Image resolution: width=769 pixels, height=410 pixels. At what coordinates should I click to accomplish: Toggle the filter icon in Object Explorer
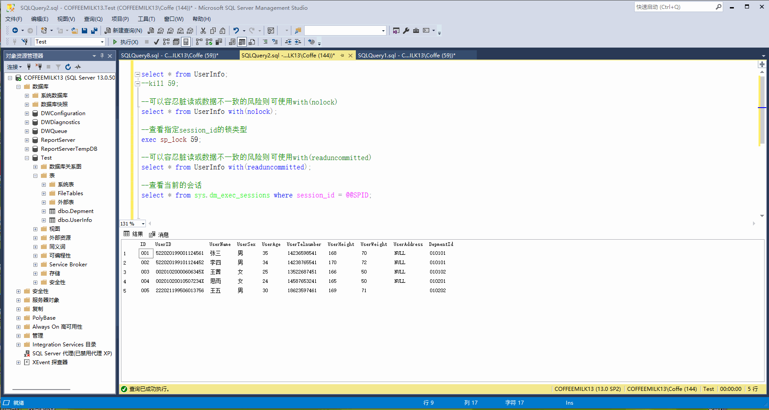[58, 67]
